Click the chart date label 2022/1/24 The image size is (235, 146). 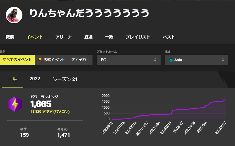click(154, 128)
